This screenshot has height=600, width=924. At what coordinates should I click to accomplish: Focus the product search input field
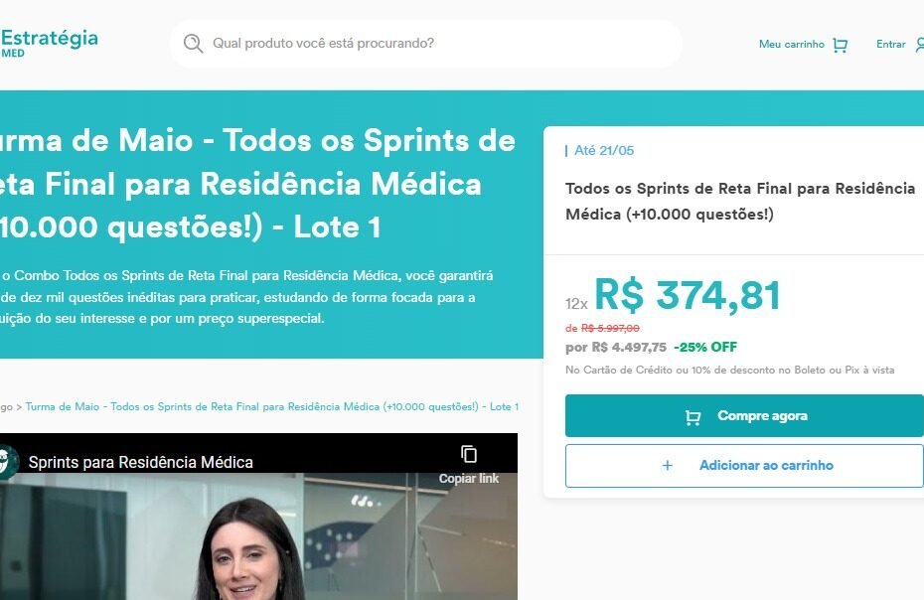[x=425, y=44]
